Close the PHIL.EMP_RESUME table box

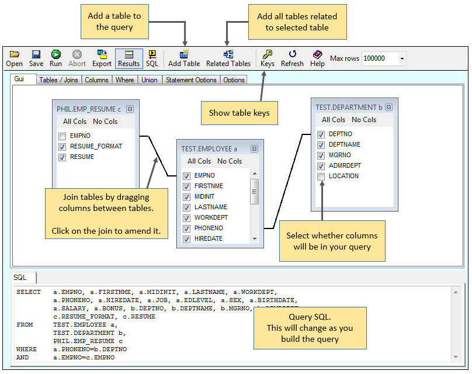(x=130, y=109)
